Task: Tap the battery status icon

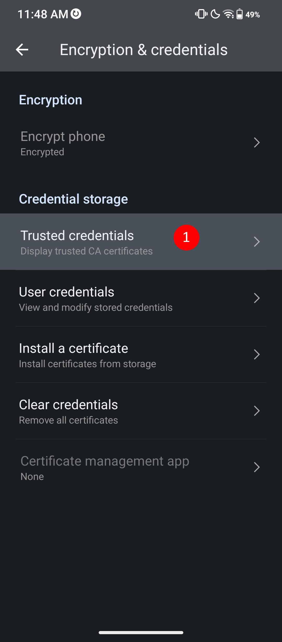Action: pyautogui.click(x=239, y=14)
